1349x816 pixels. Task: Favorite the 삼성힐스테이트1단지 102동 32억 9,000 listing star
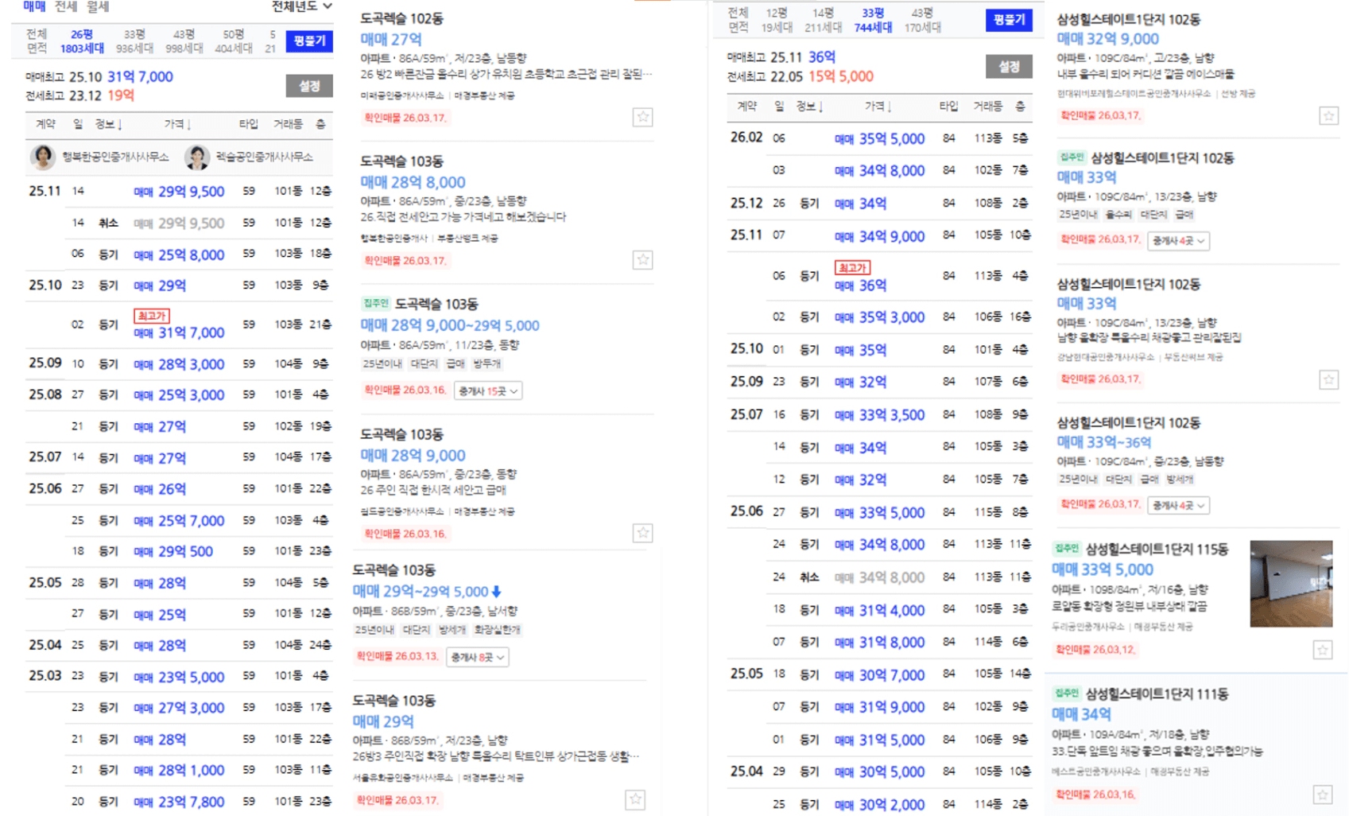coord(1328,116)
